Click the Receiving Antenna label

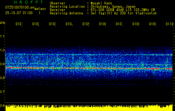(x=66, y=13)
